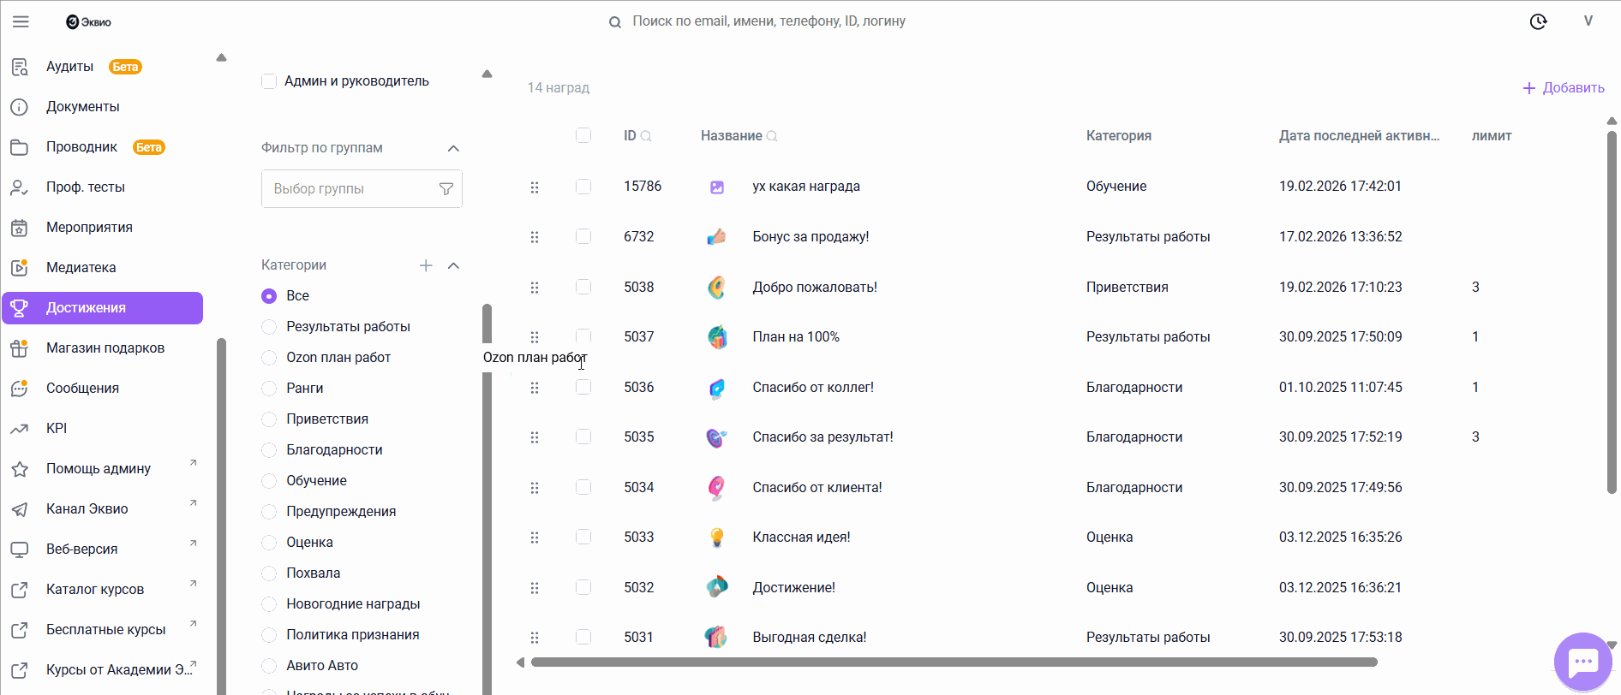Screen dimensions: 1621x695
Task: Check the Админ и руководитель checkbox
Action: (269, 81)
